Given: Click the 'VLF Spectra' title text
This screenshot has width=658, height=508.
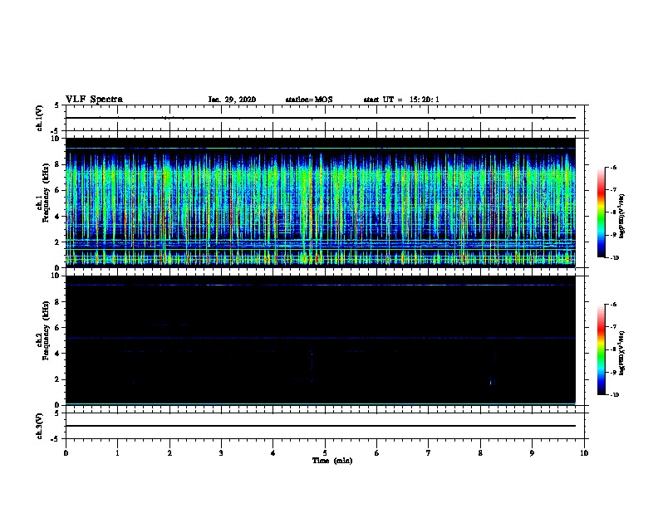Looking at the screenshot, I should pyautogui.click(x=94, y=99).
